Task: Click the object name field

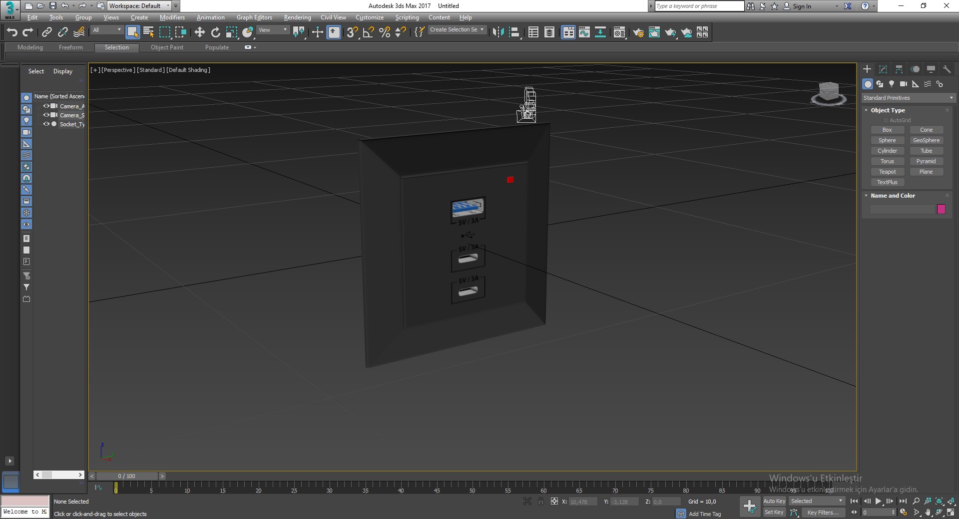Action: click(902, 209)
